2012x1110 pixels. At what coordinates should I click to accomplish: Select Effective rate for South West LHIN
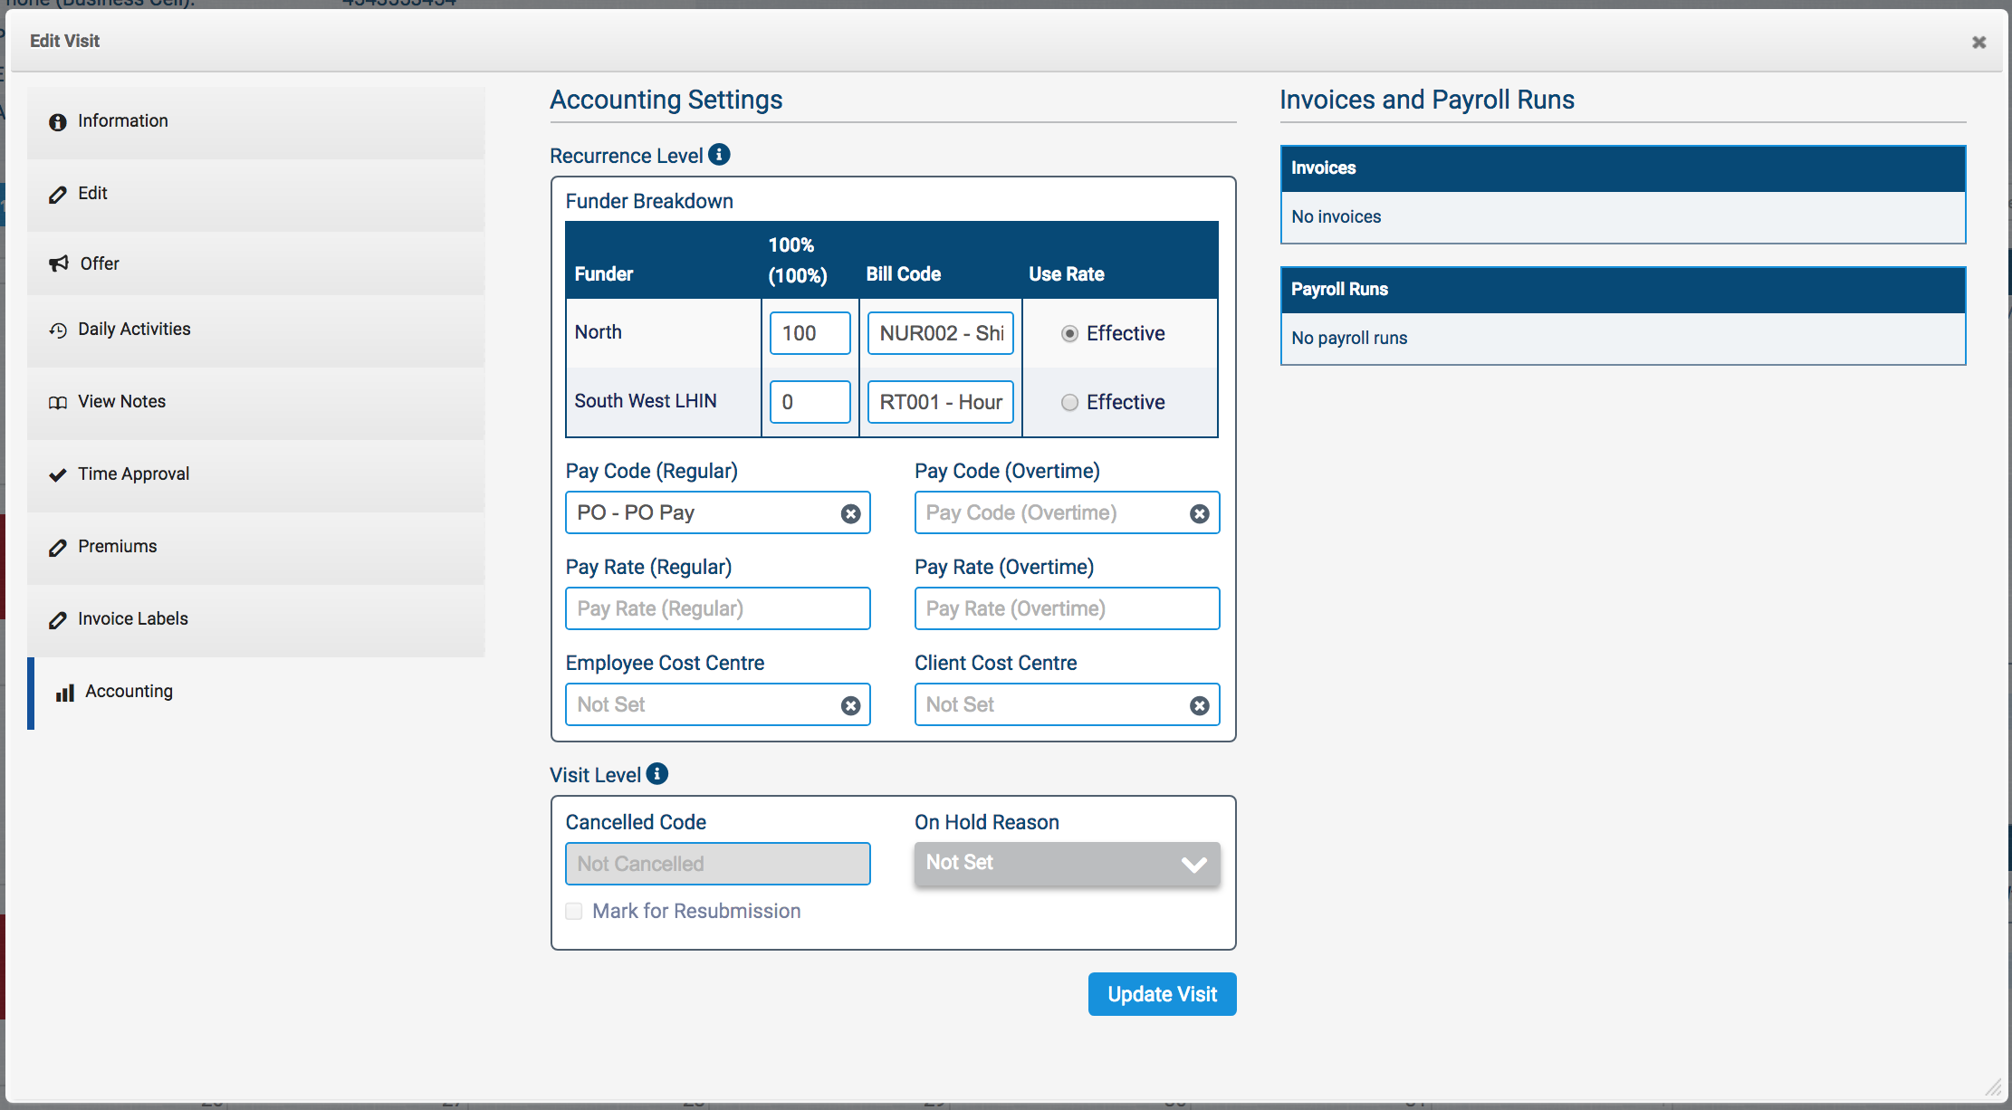click(x=1069, y=403)
